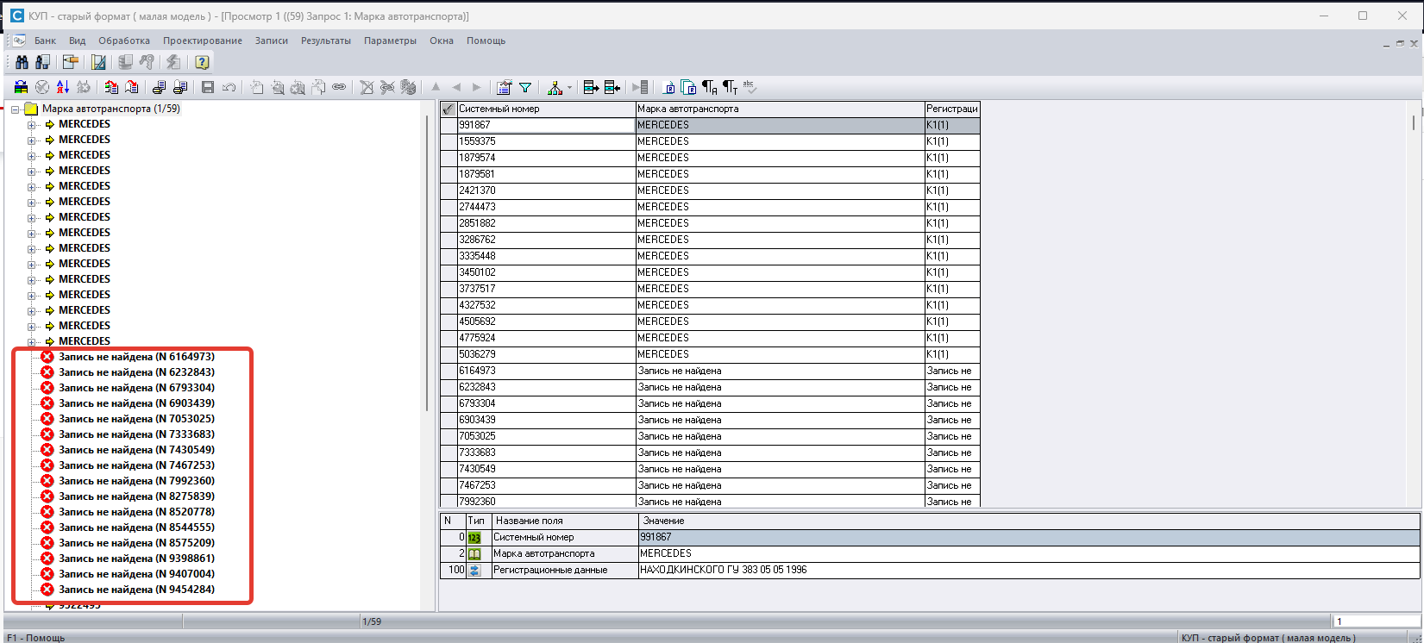Click the MERCEDES value in details panel
This screenshot has height=643, width=1424.
pos(666,553)
